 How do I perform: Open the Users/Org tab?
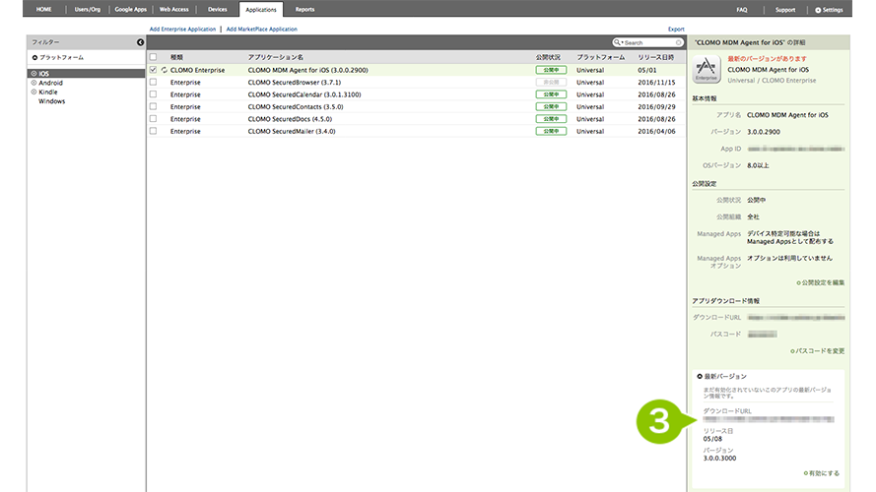click(x=87, y=10)
